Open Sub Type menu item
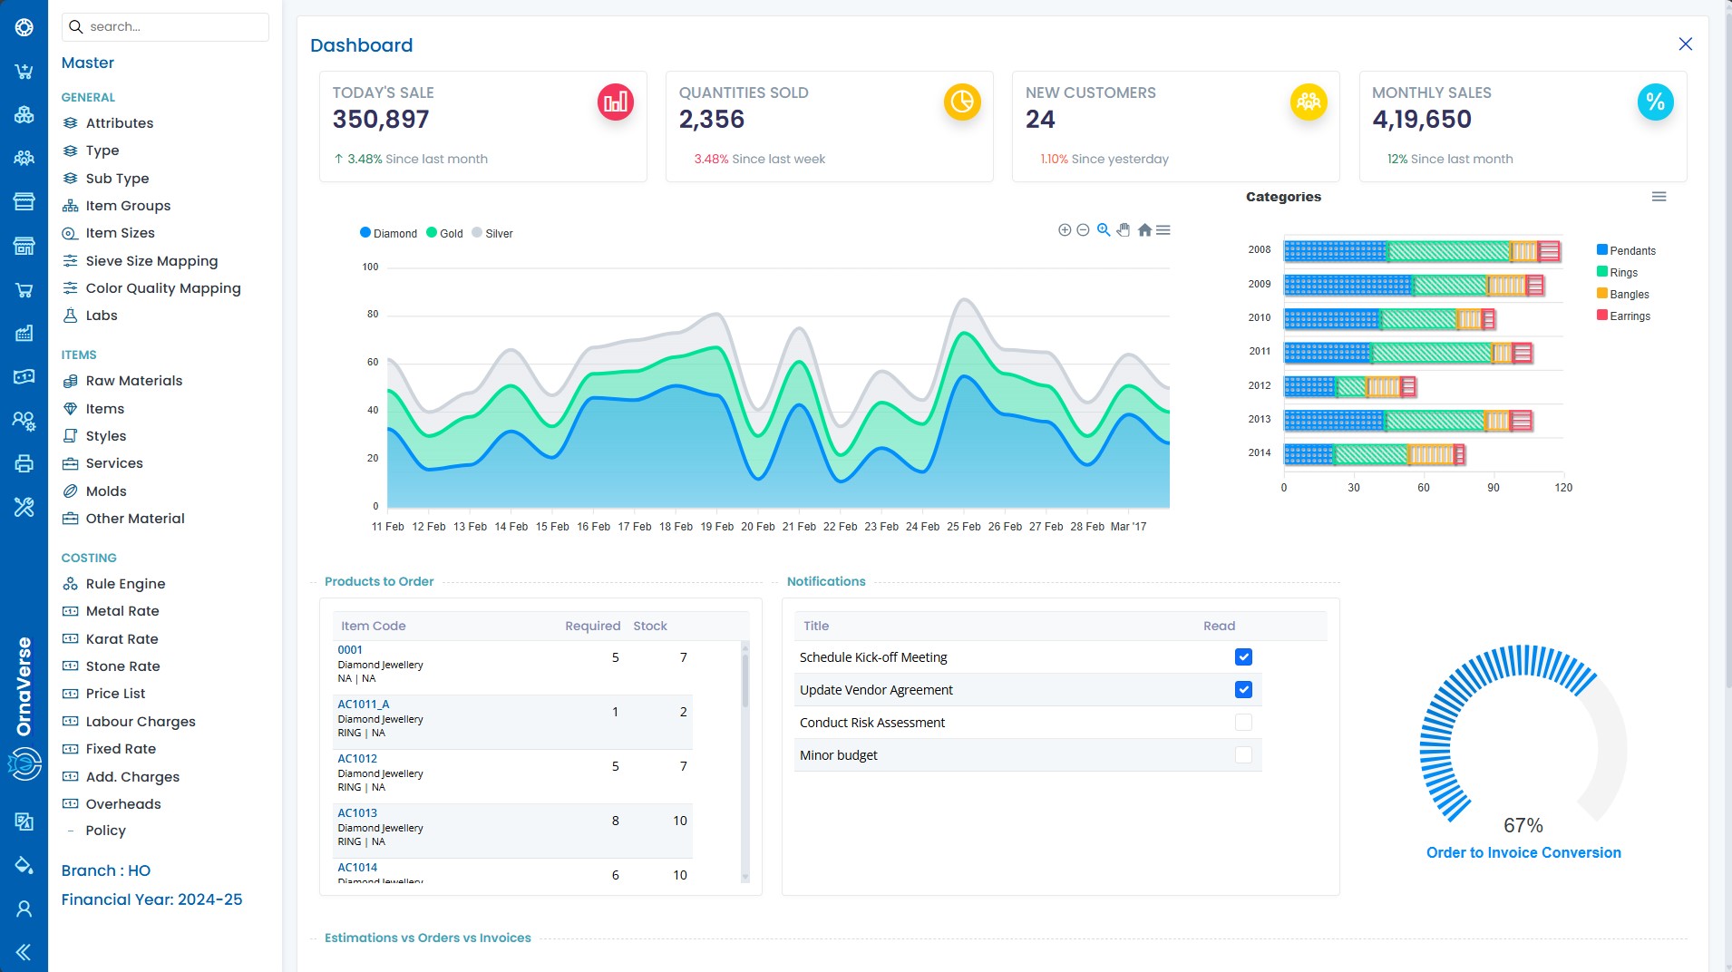The image size is (1732, 972). point(117,179)
